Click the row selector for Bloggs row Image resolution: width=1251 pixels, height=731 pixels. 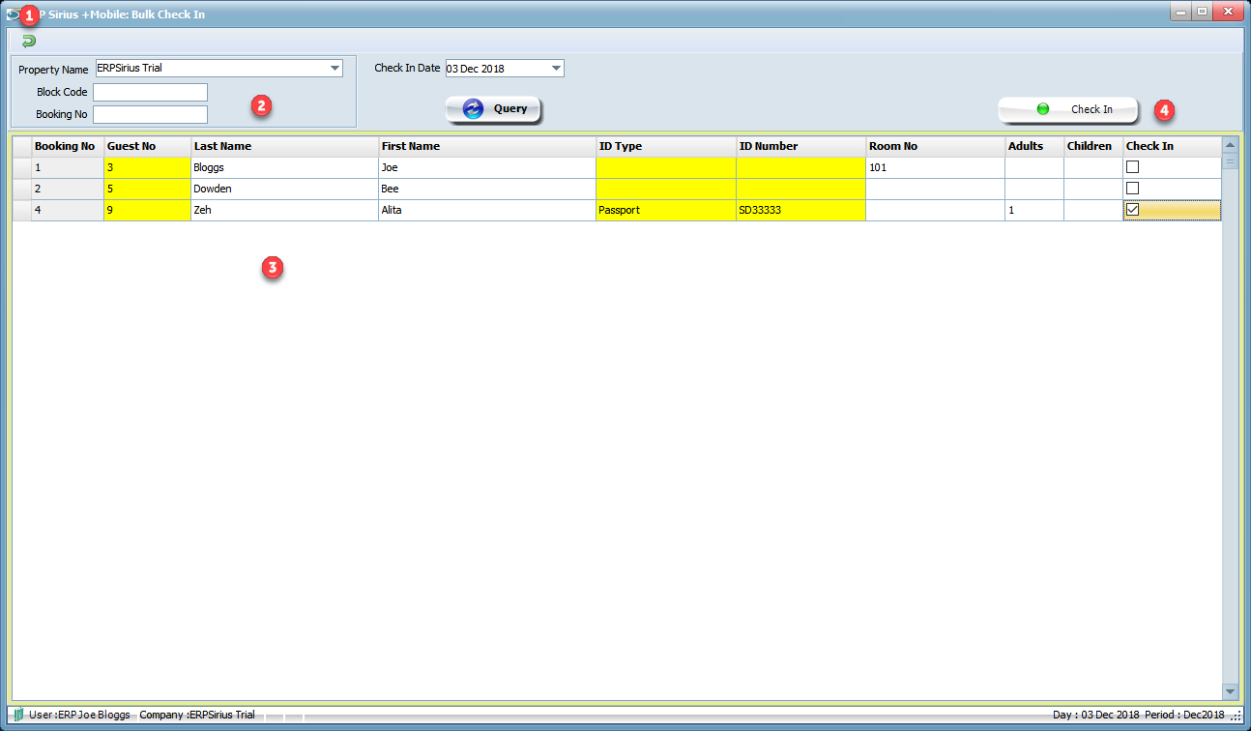pyautogui.click(x=21, y=167)
